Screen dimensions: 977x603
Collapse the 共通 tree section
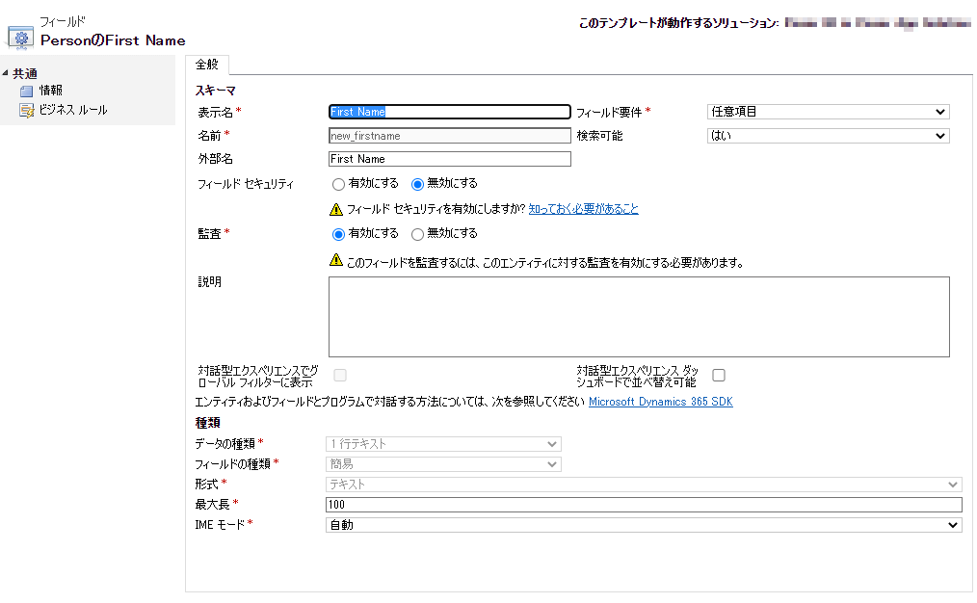click(5, 73)
